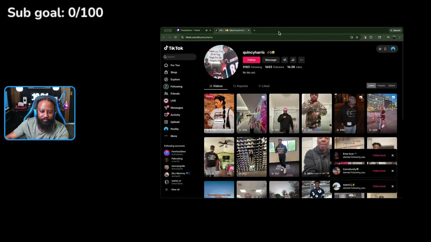Open the Shop bag icon
This screenshot has height=242, width=431.
166,72
